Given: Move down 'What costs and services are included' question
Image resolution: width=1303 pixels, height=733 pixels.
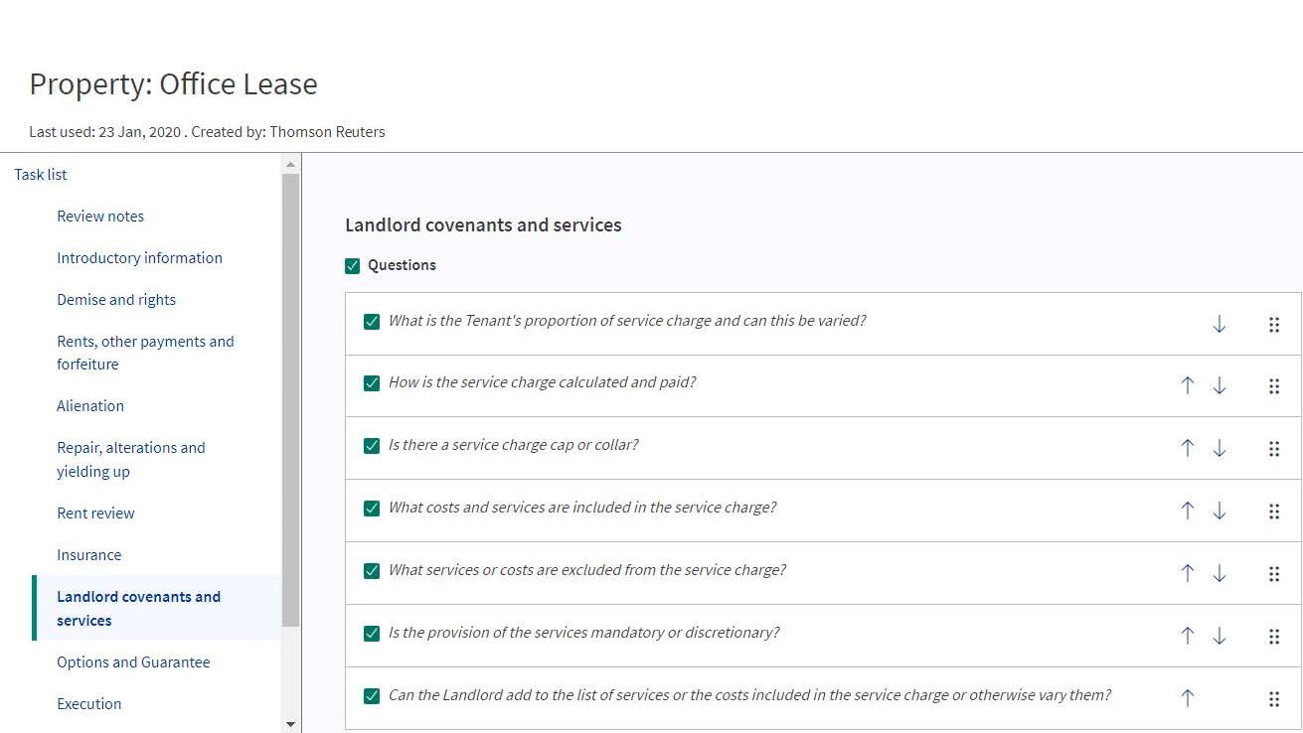Looking at the screenshot, I should 1220,512.
